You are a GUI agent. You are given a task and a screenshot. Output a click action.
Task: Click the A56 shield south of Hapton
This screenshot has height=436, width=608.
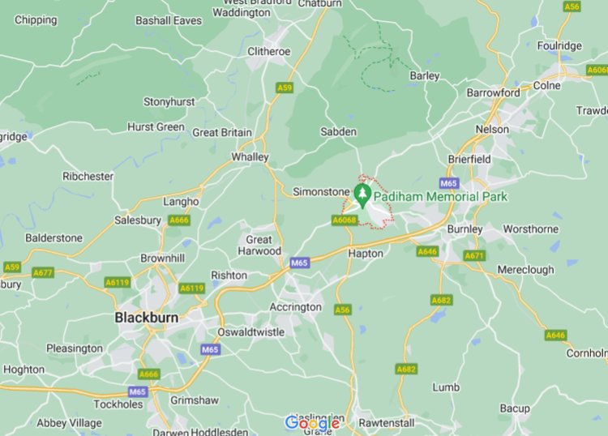coord(342,310)
